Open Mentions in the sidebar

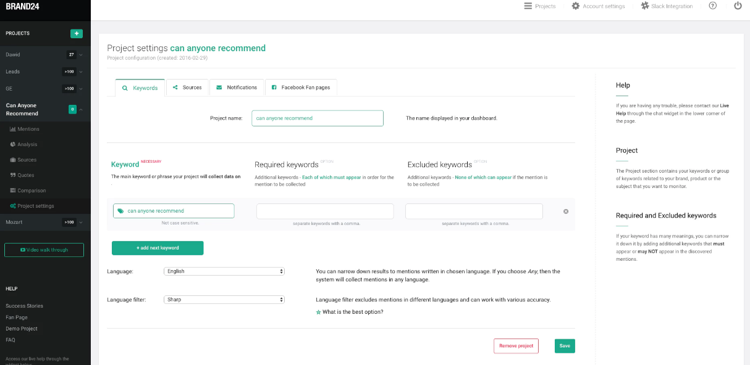pyautogui.click(x=28, y=129)
